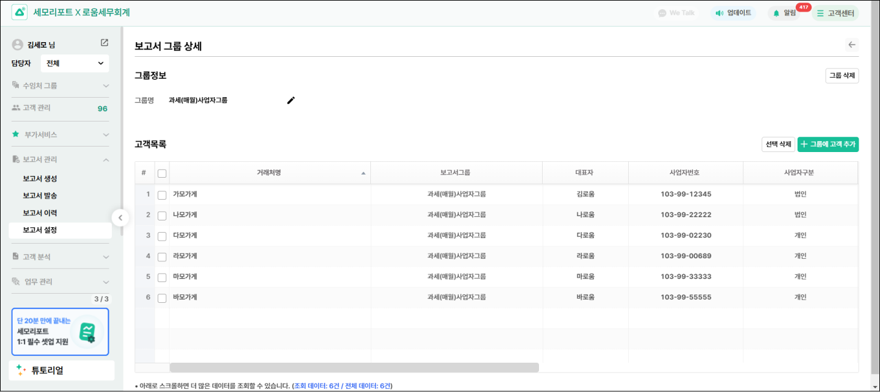
Task: Click the external link icon beside 김세모
Action: click(105, 43)
